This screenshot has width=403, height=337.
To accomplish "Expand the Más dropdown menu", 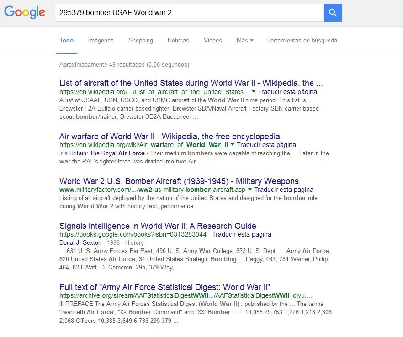I will tap(245, 40).
